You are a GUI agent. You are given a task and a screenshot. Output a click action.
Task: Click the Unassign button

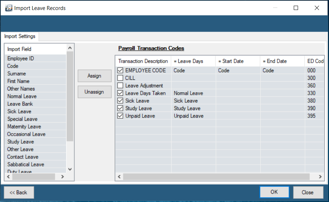(x=94, y=92)
